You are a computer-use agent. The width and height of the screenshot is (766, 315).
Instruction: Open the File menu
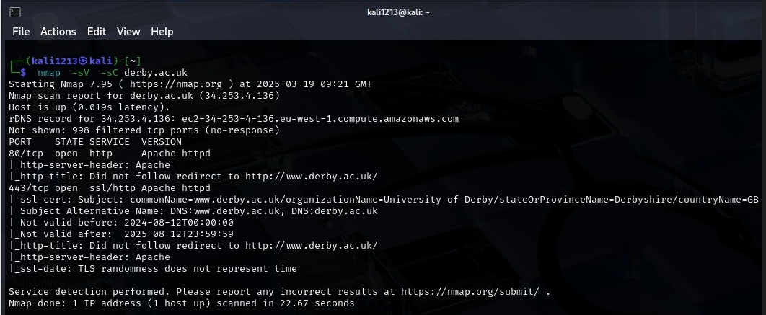21,31
